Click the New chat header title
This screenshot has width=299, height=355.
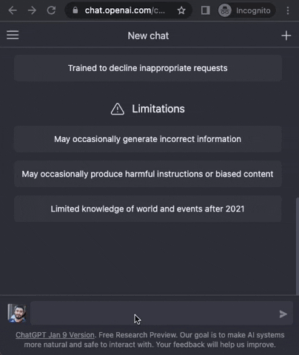click(x=148, y=35)
